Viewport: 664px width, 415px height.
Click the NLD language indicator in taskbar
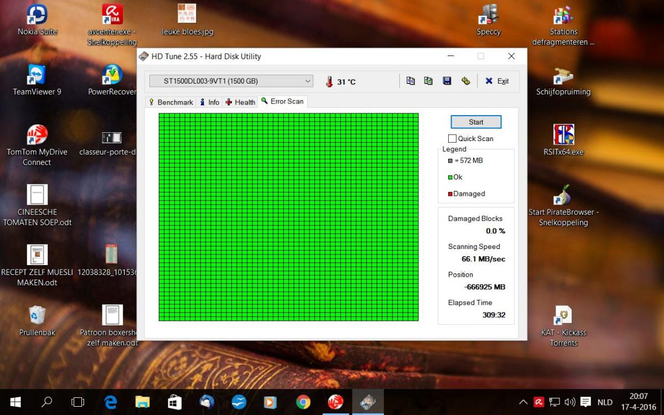click(605, 402)
